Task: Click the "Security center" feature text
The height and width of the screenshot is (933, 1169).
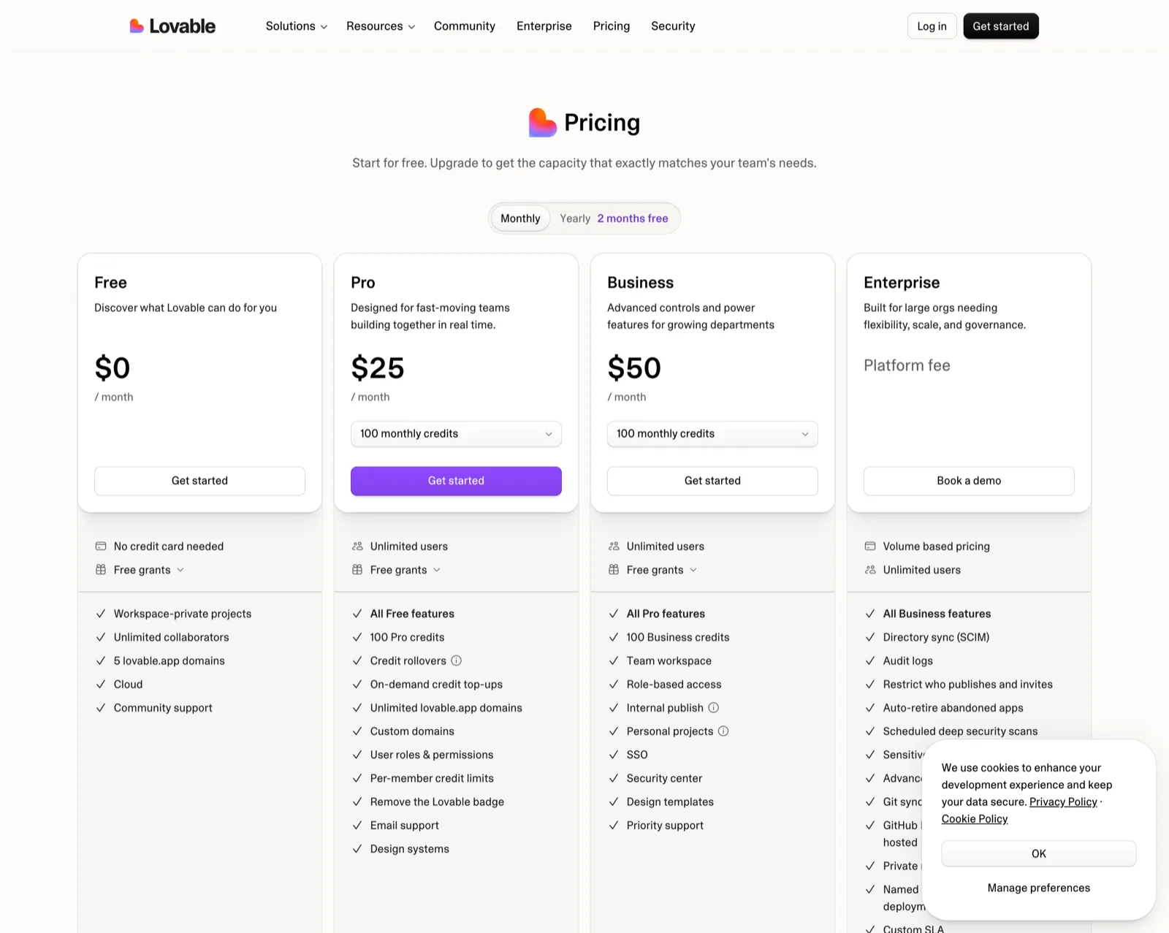Action: point(664,778)
